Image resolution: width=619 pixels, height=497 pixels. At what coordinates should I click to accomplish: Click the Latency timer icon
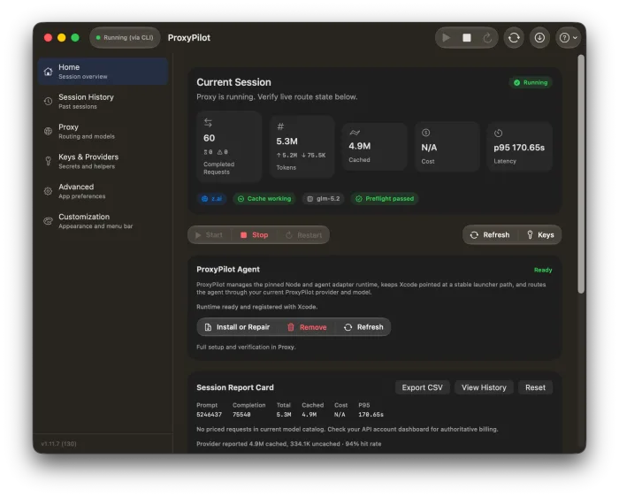pyautogui.click(x=498, y=133)
